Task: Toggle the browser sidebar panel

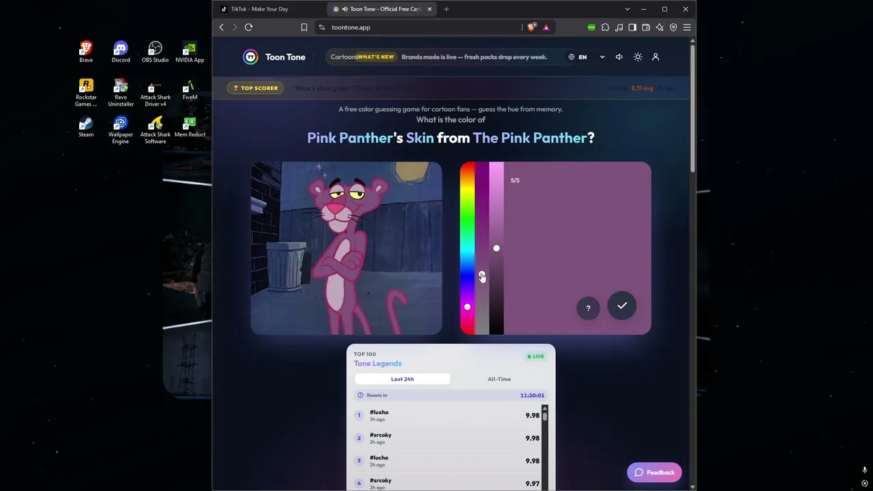Action: tap(632, 27)
